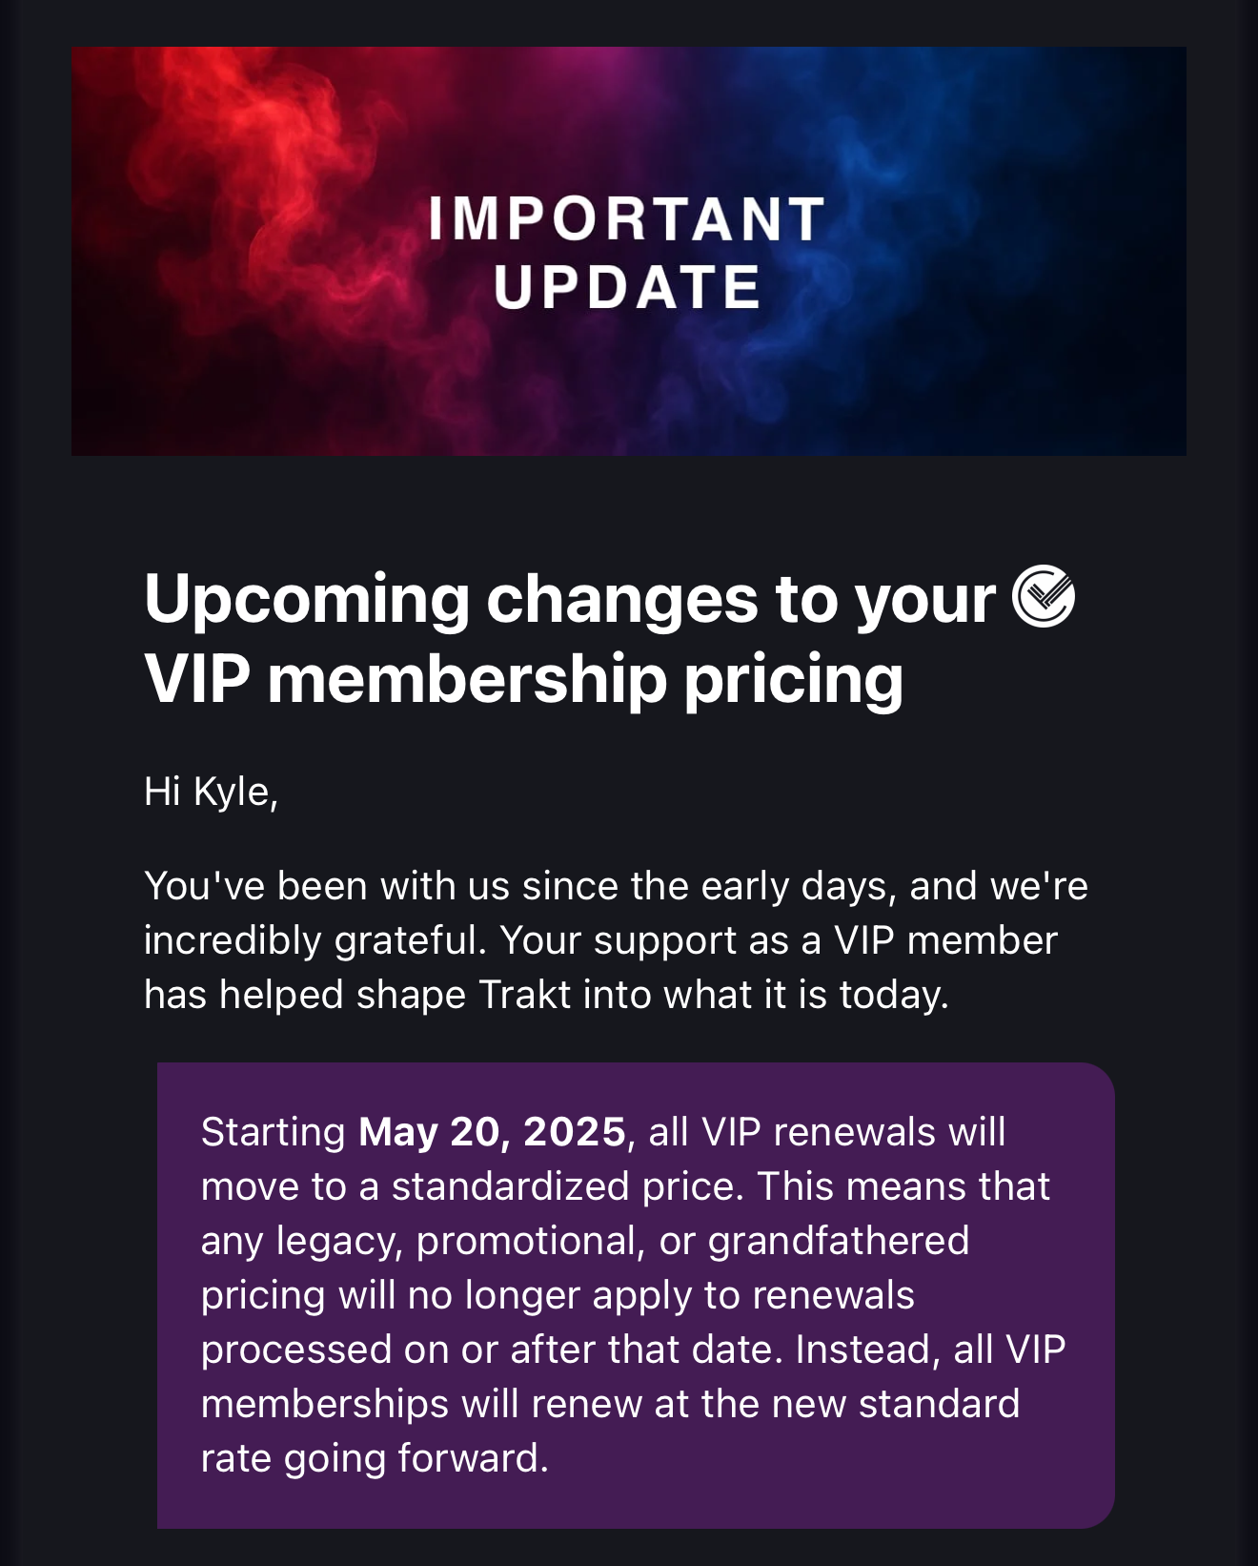
Task: Click the word UPDATE in the banner
Action: point(627,286)
